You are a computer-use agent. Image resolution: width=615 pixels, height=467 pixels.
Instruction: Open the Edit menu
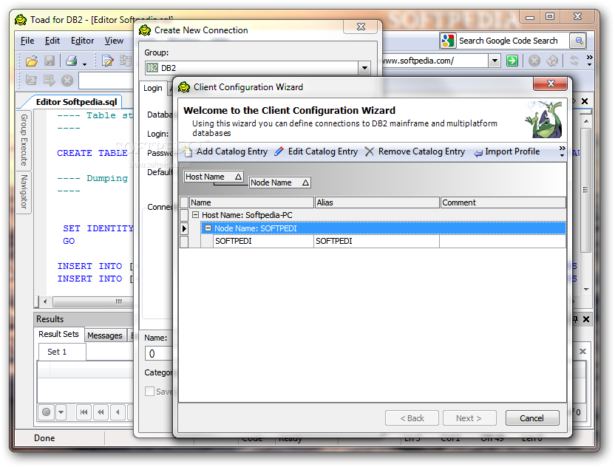52,41
